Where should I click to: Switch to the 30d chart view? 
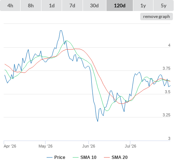[x=94, y=6]
